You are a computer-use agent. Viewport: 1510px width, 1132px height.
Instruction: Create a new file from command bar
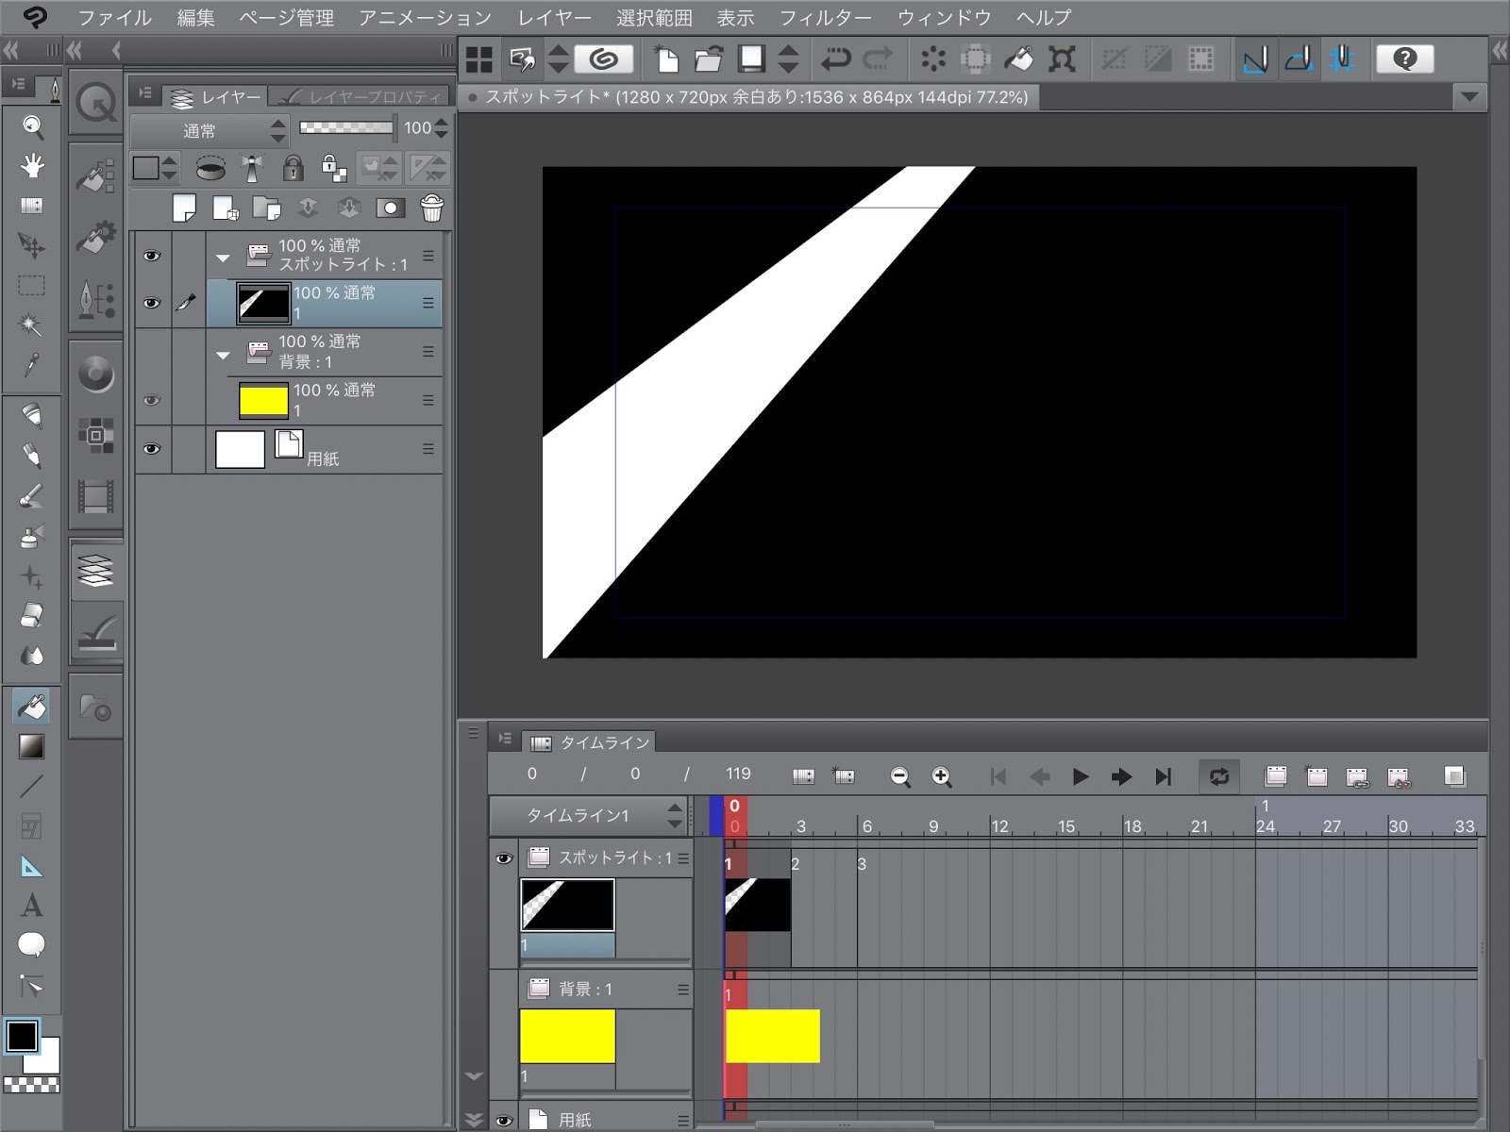click(x=666, y=59)
